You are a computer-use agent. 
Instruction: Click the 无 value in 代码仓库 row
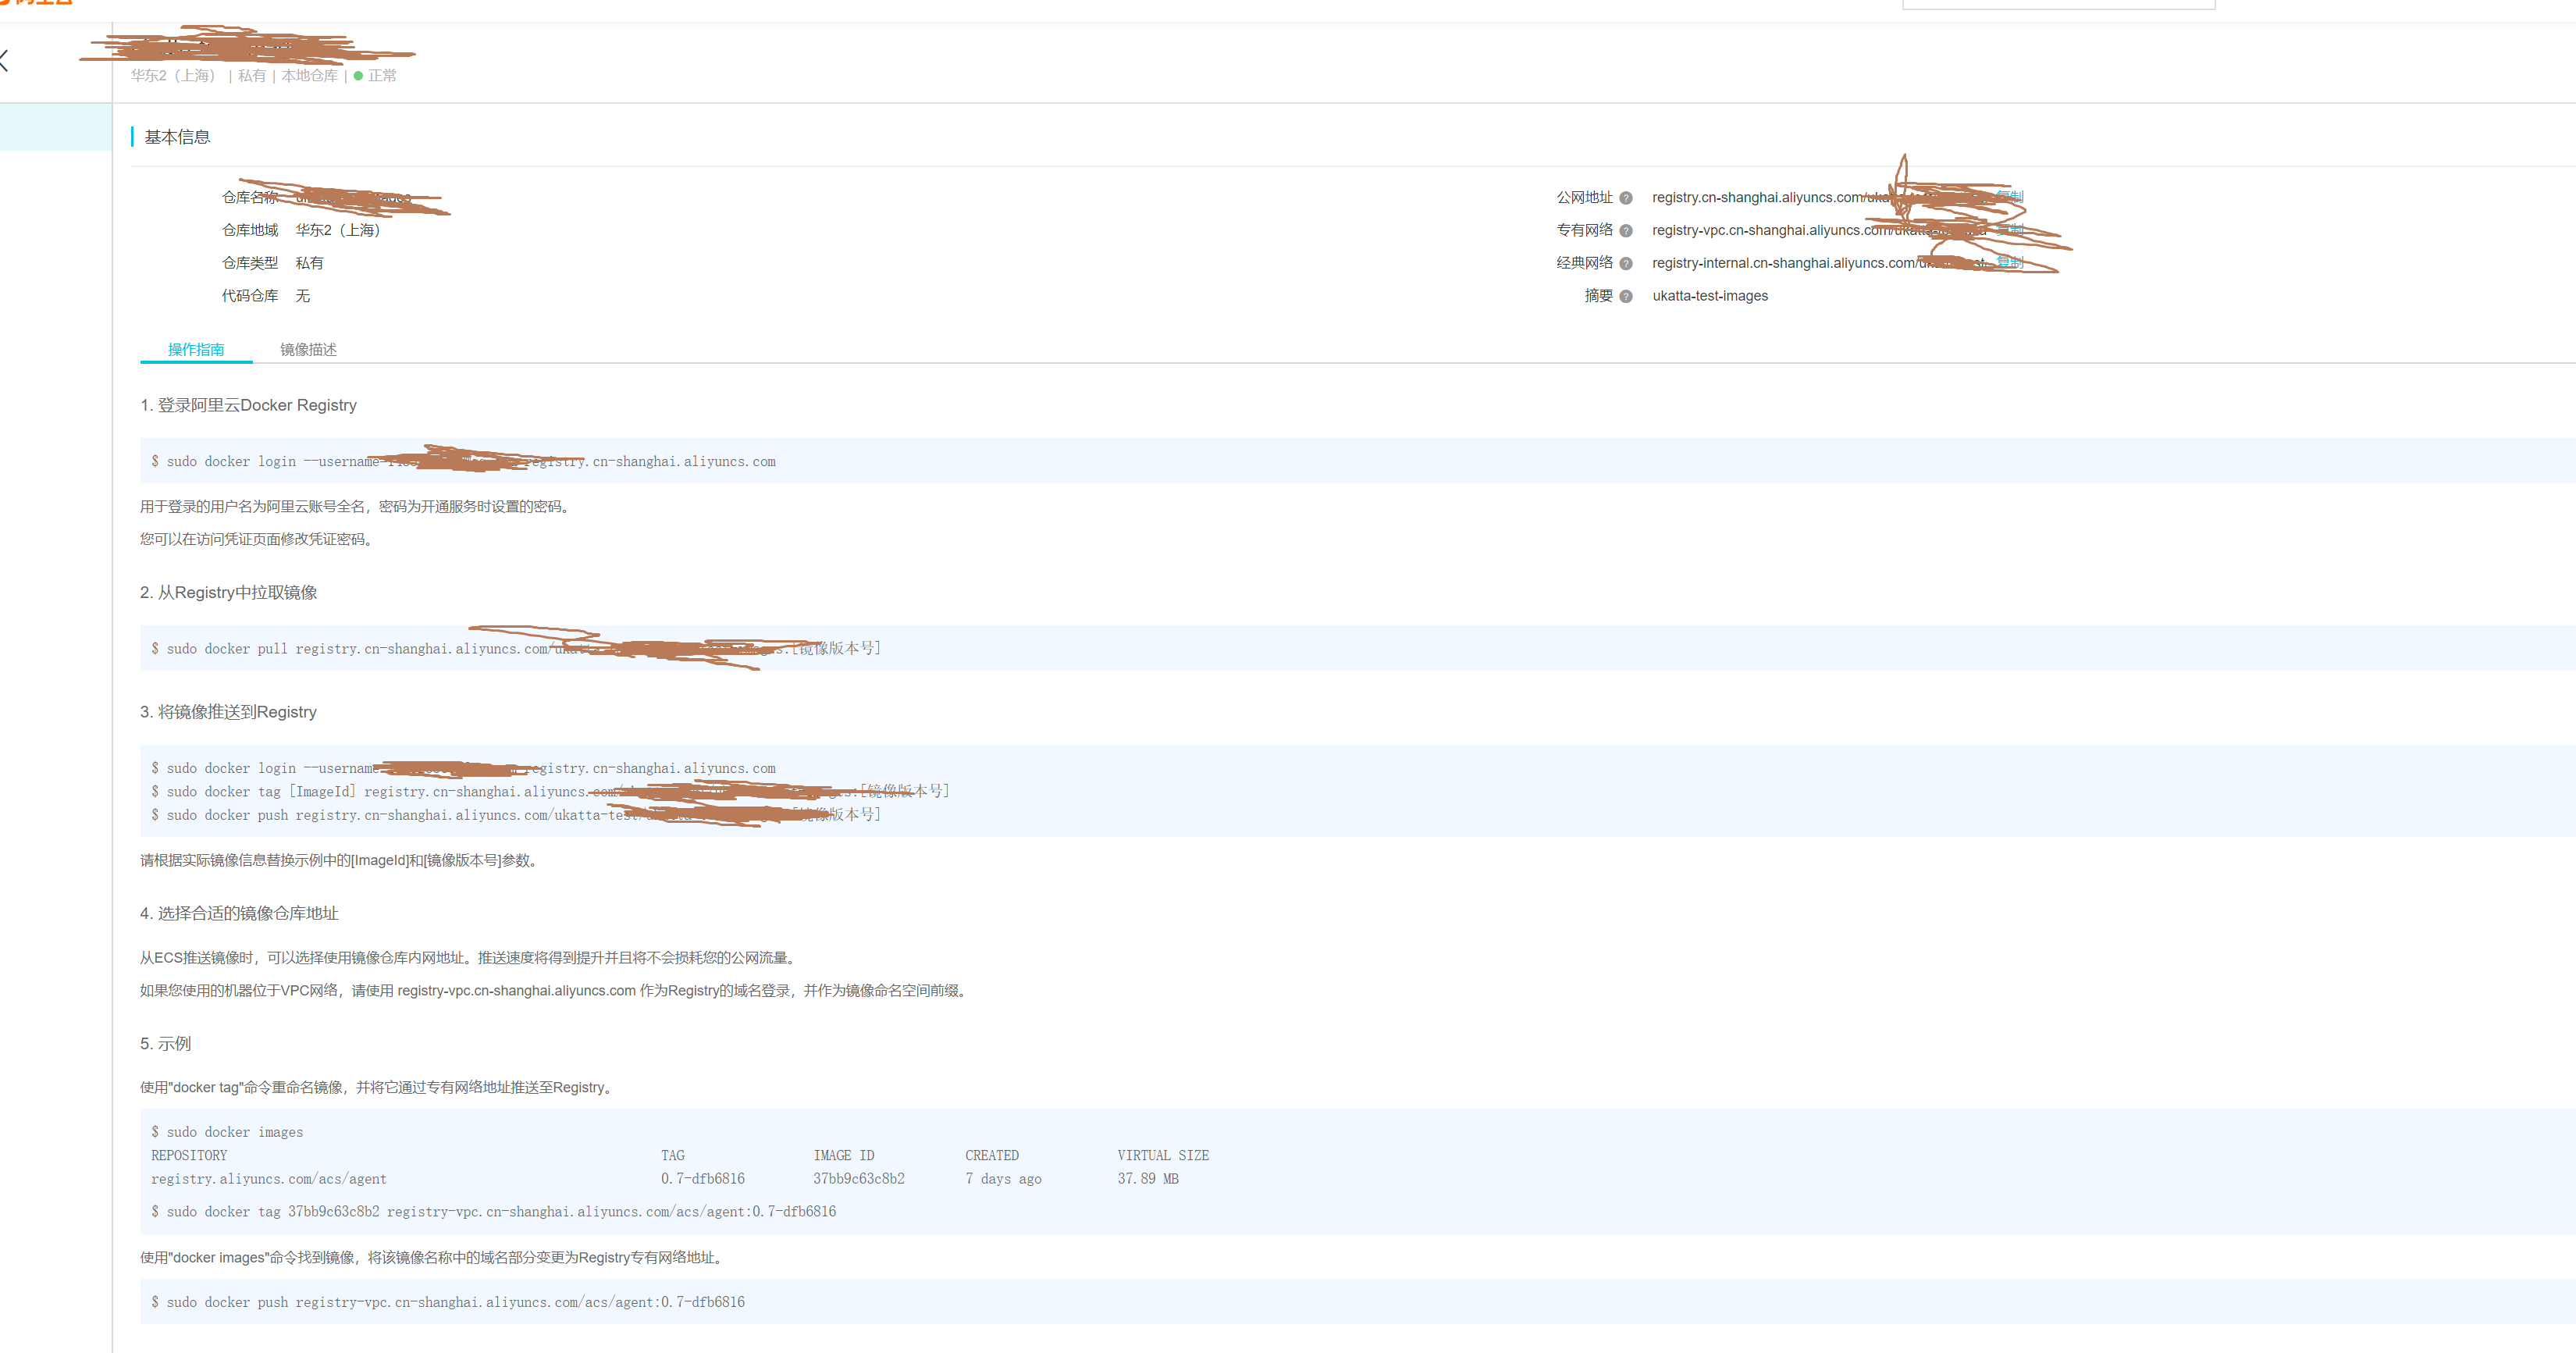302,296
